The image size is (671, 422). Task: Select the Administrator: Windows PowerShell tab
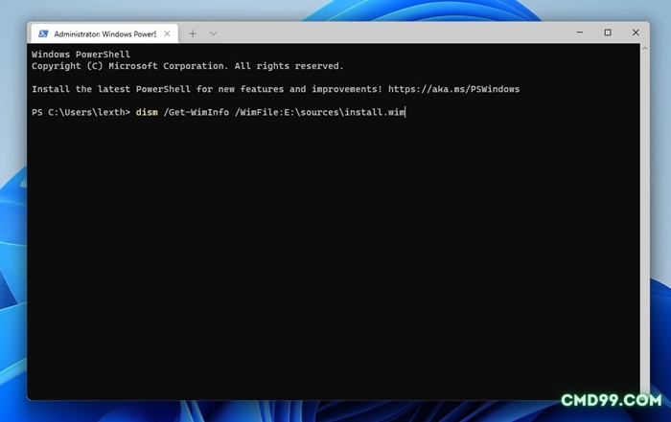click(104, 33)
